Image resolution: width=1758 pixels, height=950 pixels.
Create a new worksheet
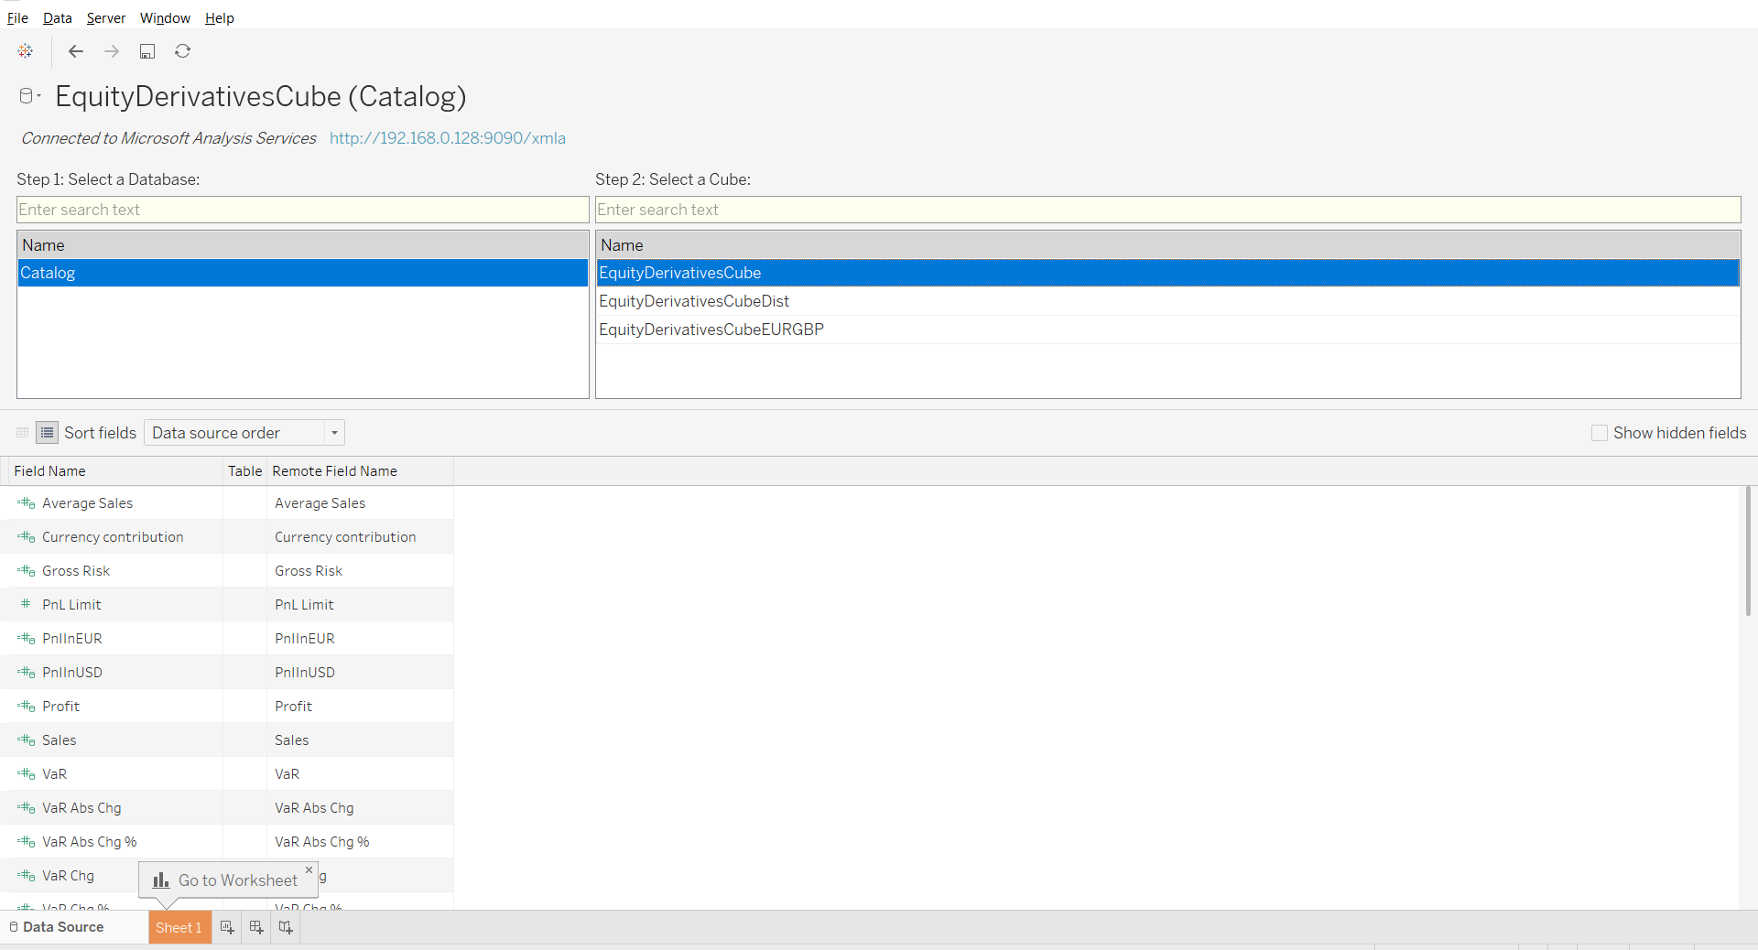tap(226, 927)
